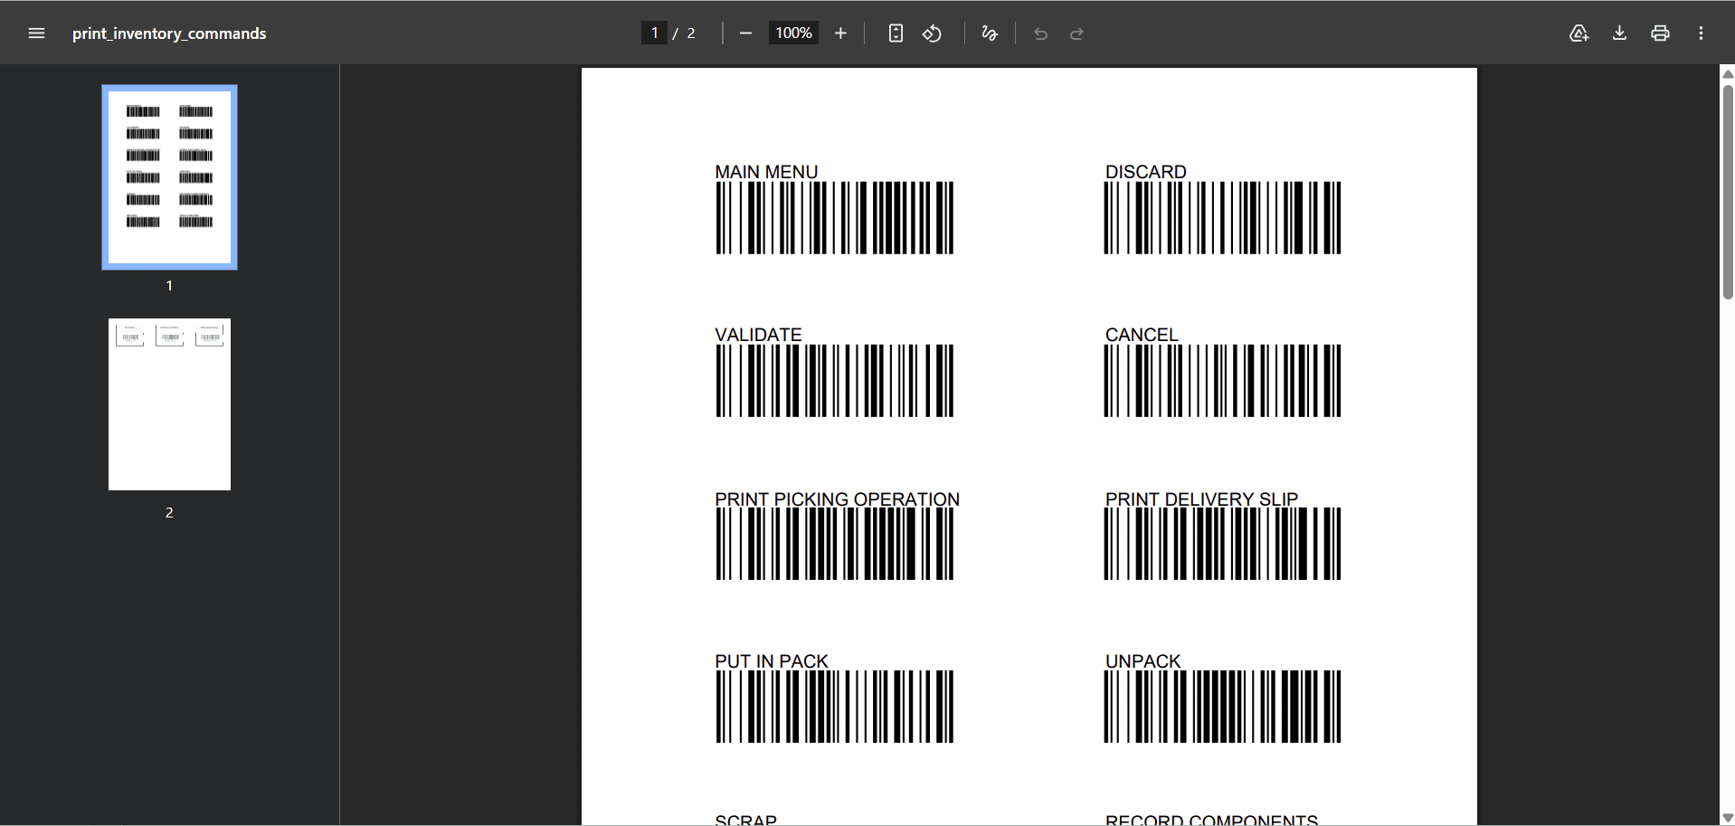Zoom out using the minus icon
The image size is (1735, 826).
[x=745, y=33]
